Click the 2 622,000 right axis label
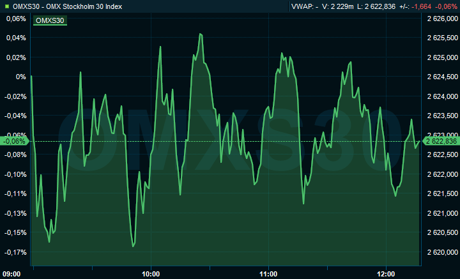Screen dimensions: 460x279 442,174
